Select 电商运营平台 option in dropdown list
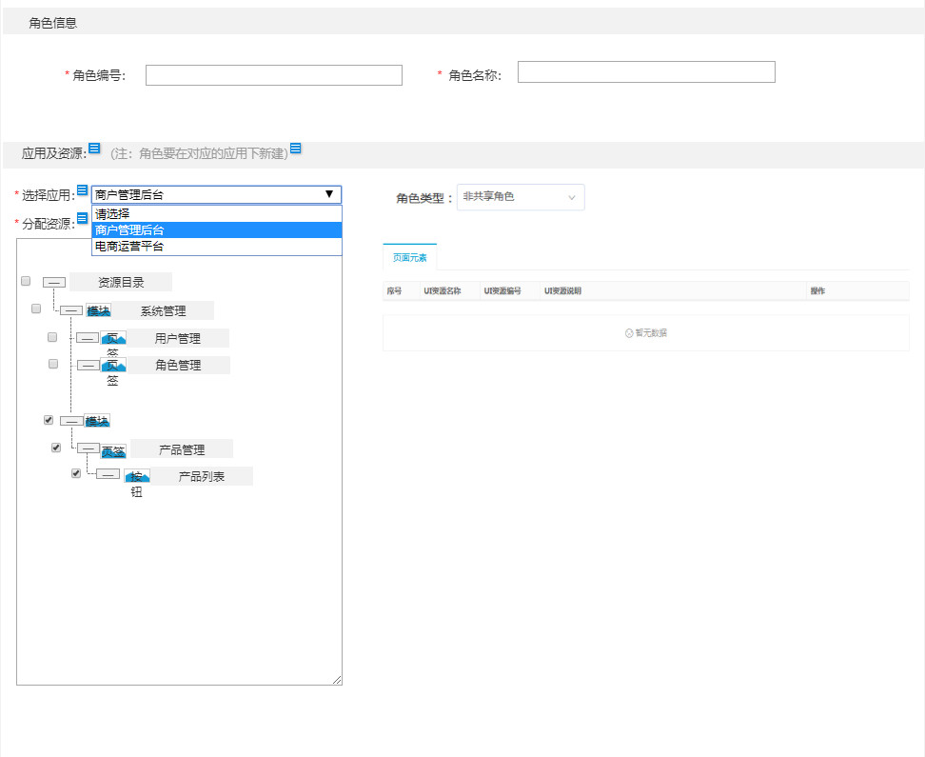Viewport: 925px width, 757px height. (217, 247)
